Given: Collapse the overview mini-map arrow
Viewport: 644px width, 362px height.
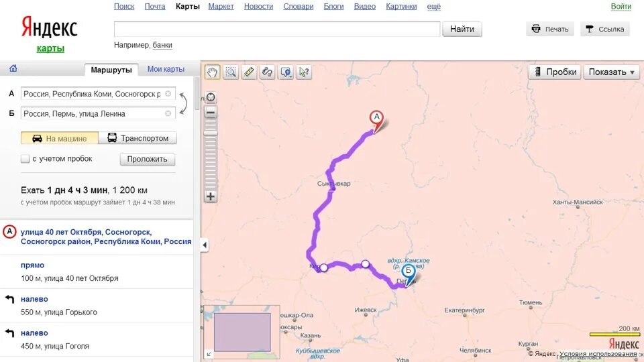Looking at the screenshot, I should pyautogui.click(x=209, y=354).
